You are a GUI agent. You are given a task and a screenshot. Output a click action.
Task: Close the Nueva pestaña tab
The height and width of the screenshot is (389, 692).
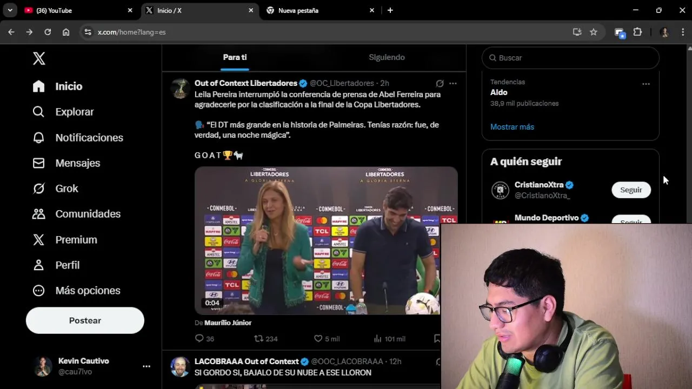point(372,10)
